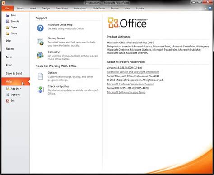214x175 pixels.
Task: Click the Options icon in left sidebar
Action: tap(8, 95)
